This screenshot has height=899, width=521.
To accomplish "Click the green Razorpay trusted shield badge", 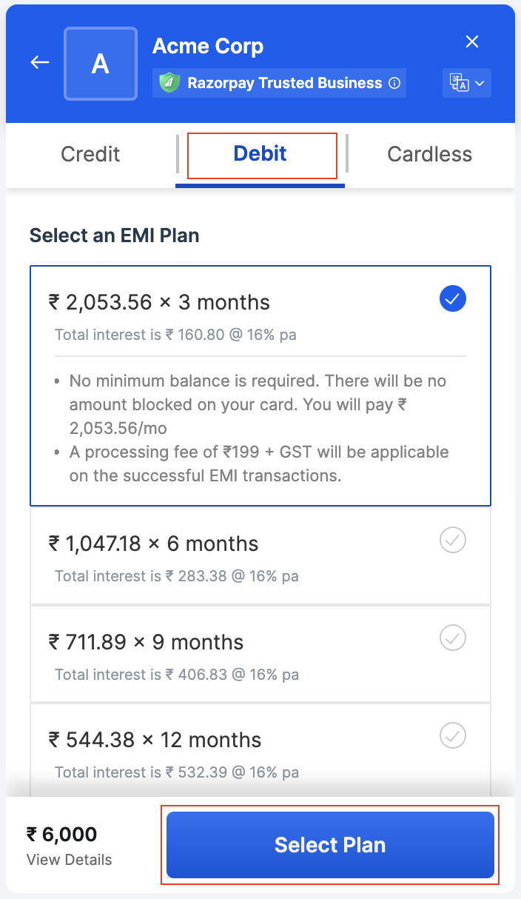I will (x=169, y=83).
